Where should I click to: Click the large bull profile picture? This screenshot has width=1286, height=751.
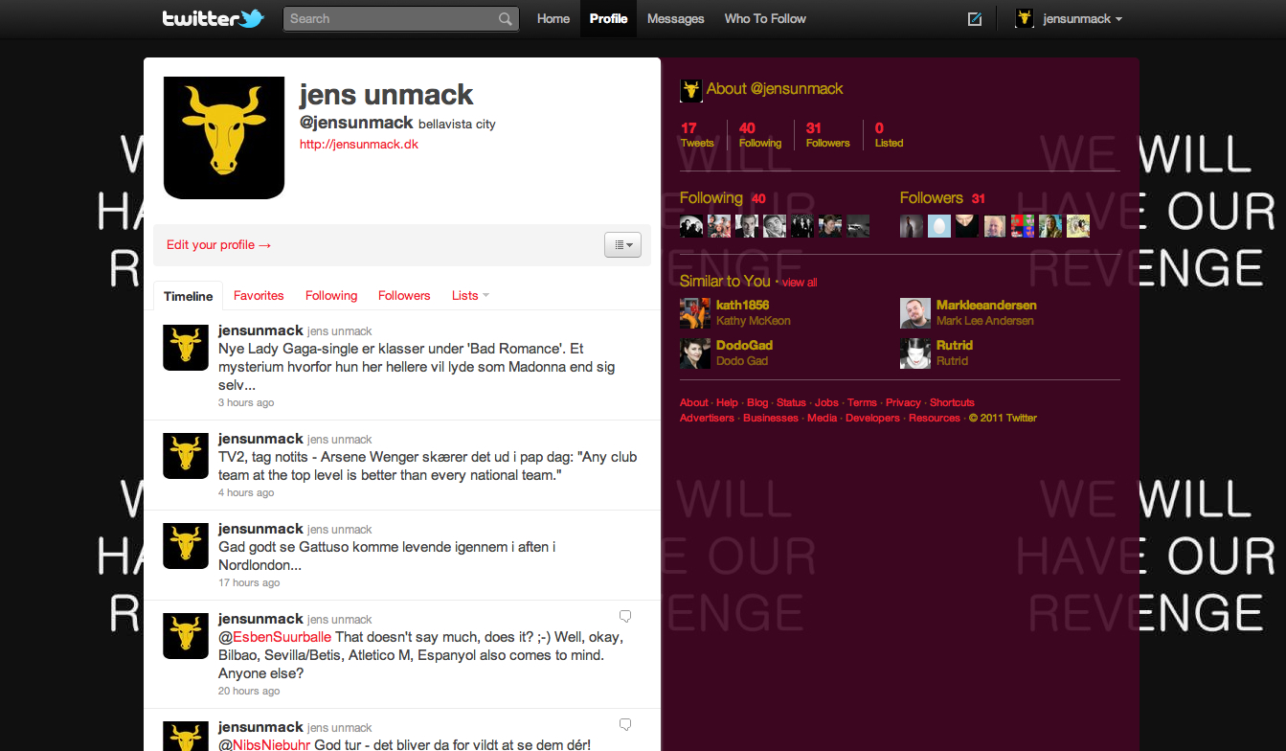pyautogui.click(x=224, y=138)
